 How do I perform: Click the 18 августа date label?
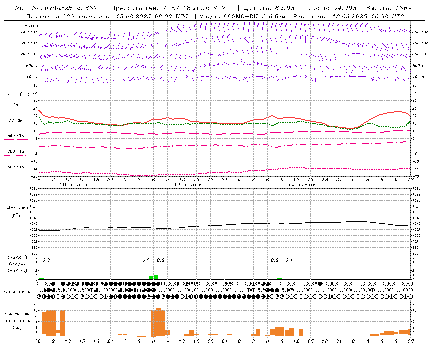[x=74, y=185]
